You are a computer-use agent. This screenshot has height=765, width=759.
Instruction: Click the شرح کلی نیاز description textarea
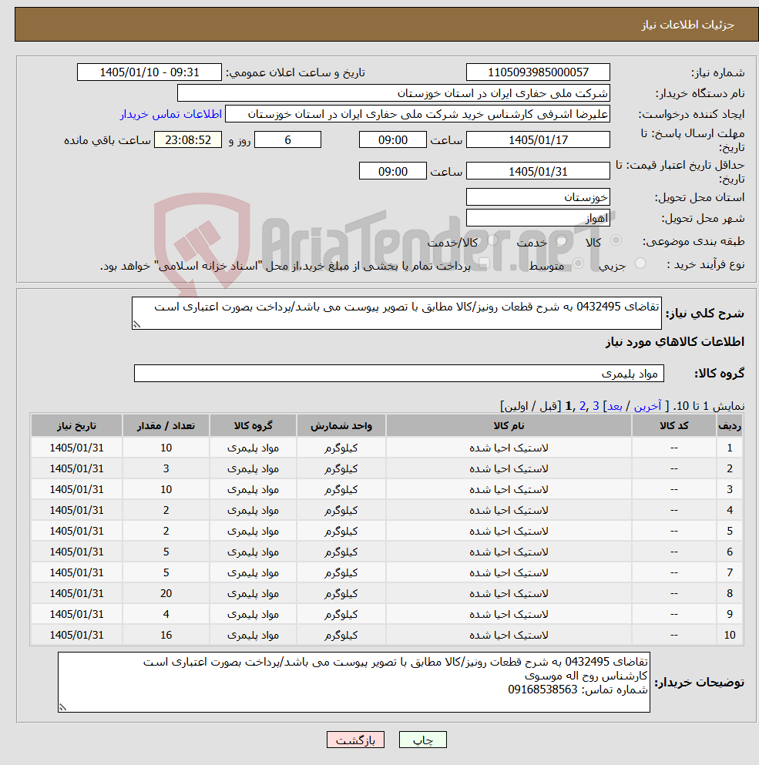(397, 314)
